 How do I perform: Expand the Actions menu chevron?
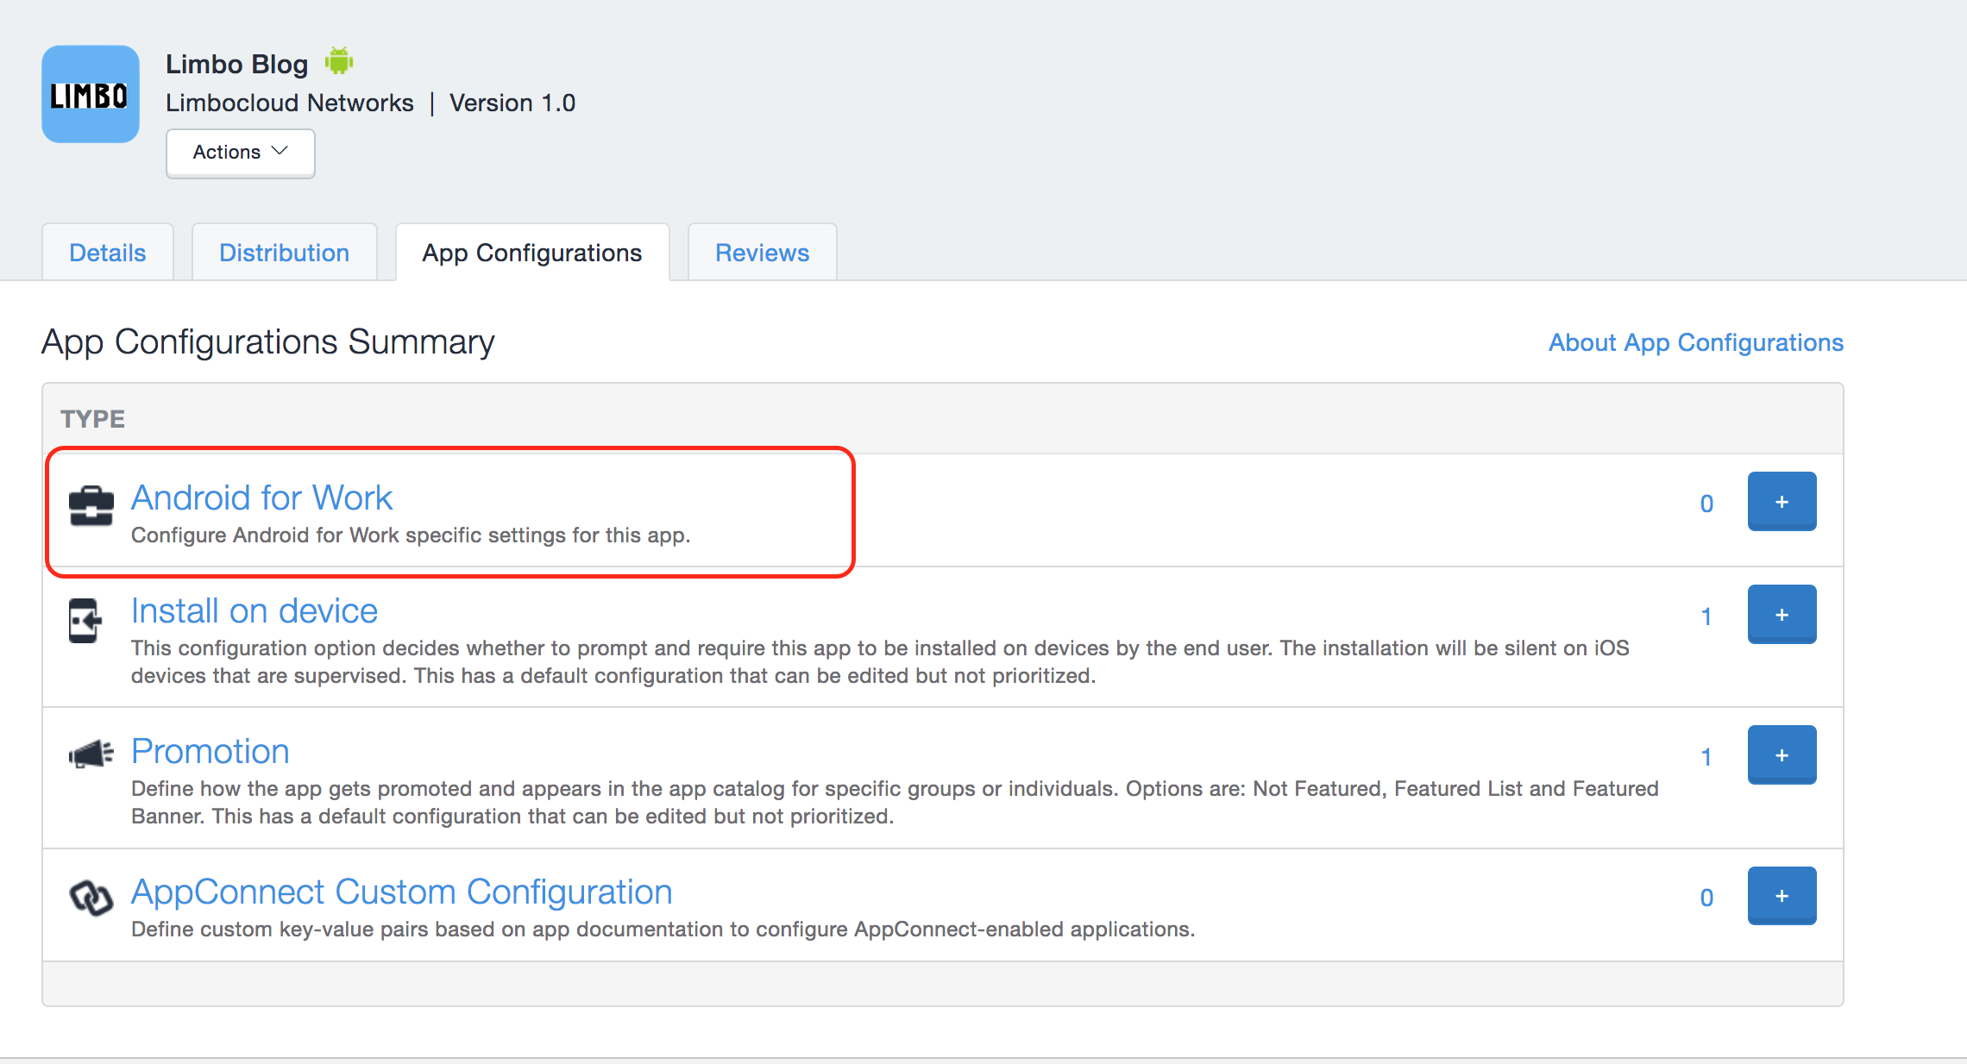pos(279,151)
